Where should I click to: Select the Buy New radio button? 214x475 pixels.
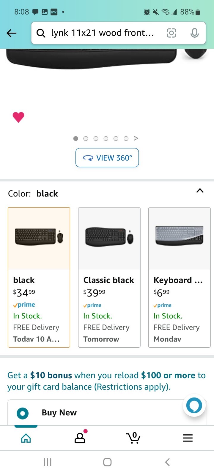click(23, 413)
